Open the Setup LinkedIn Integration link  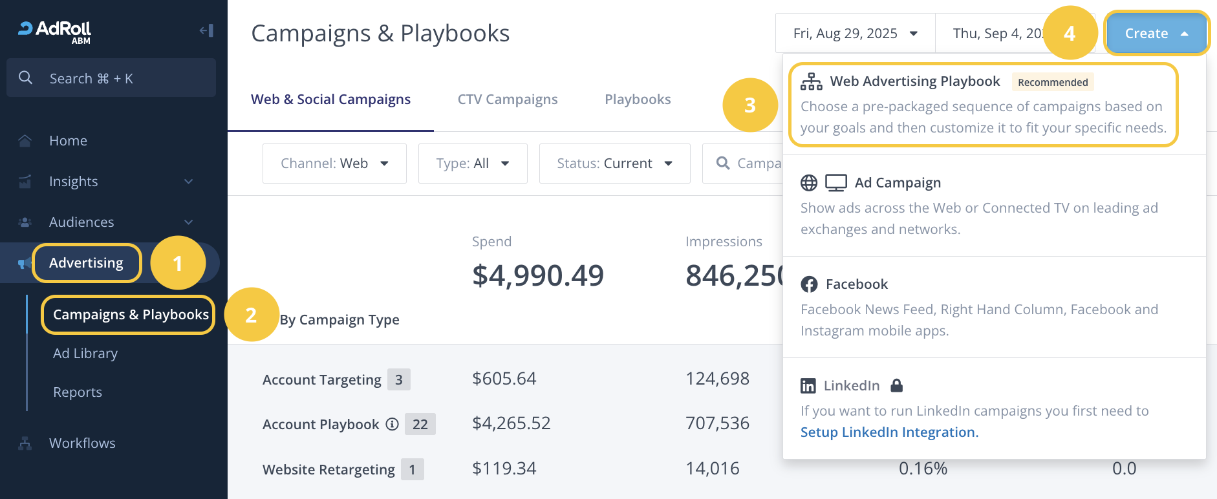coord(889,432)
